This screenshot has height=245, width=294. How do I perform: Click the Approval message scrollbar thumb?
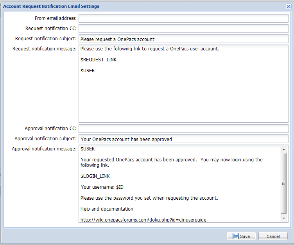pos(284,183)
